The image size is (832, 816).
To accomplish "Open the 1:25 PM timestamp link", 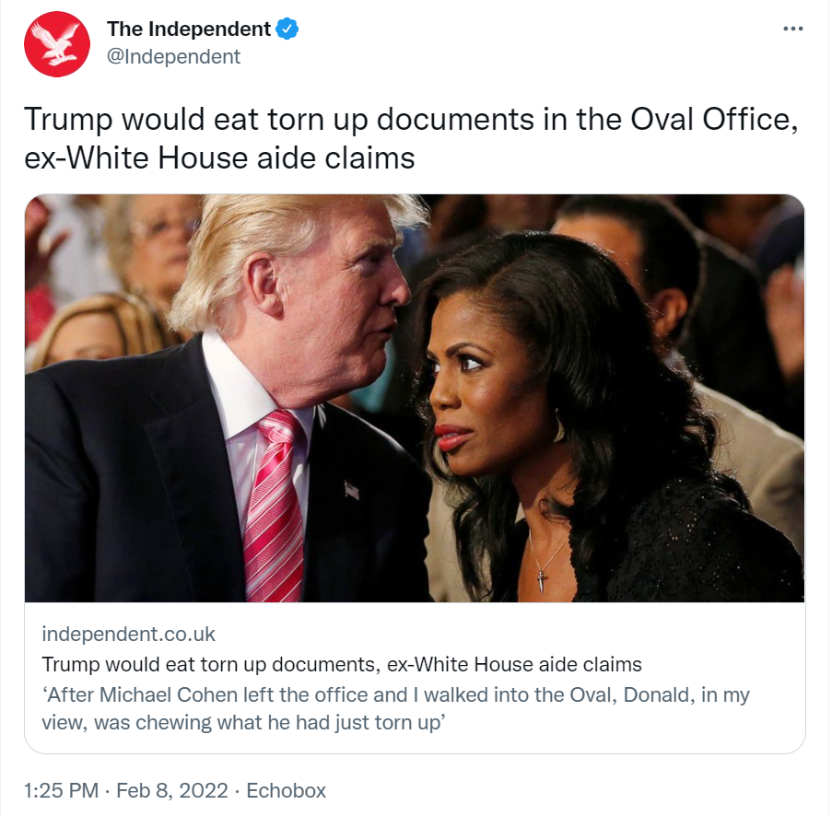I will pyautogui.click(x=62, y=790).
